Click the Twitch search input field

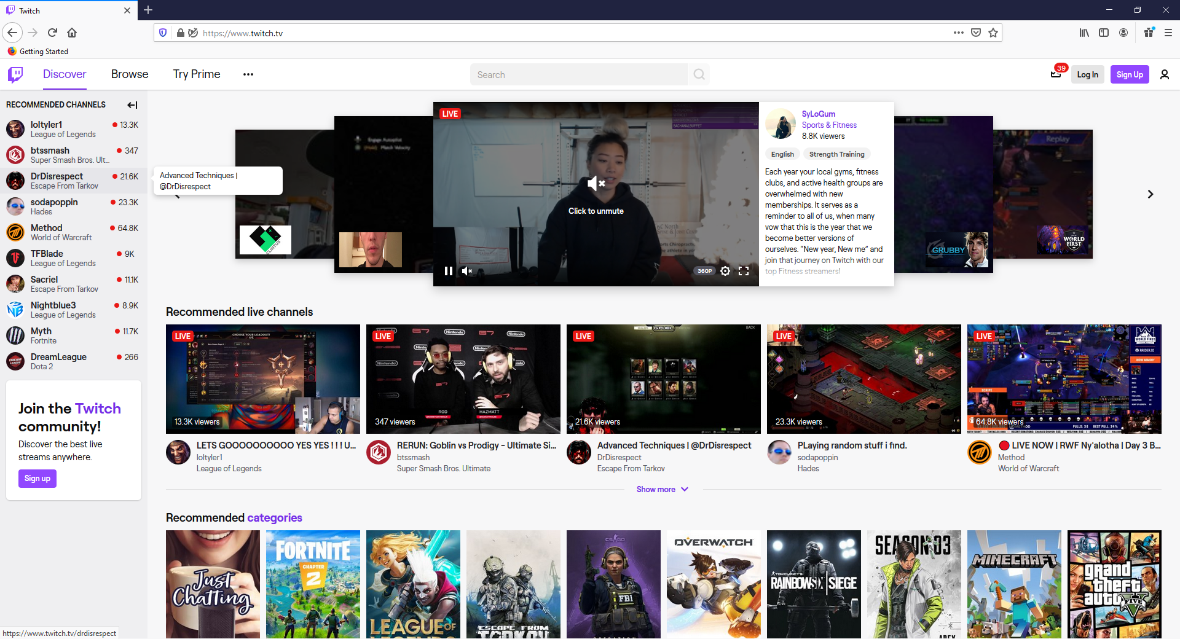pyautogui.click(x=579, y=74)
